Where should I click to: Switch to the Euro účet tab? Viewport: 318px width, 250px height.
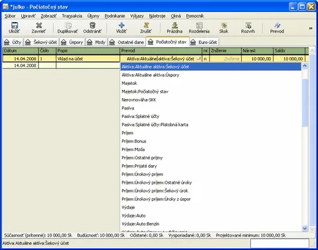click(204, 42)
